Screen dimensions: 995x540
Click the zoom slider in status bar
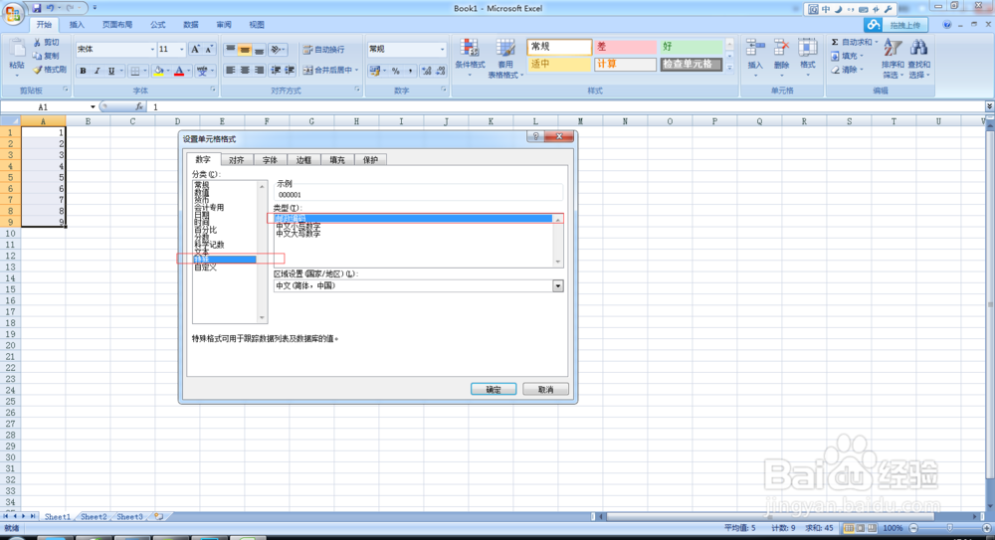949,528
